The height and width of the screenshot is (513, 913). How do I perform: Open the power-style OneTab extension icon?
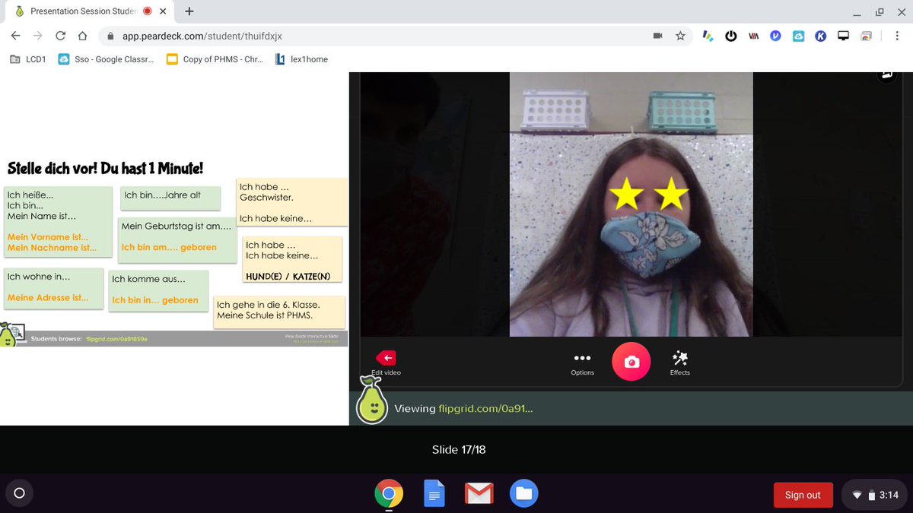[x=731, y=36]
